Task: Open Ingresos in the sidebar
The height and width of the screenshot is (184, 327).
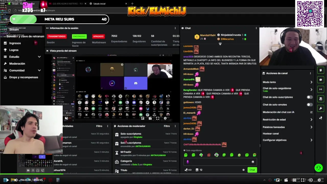Action: (x=15, y=43)
